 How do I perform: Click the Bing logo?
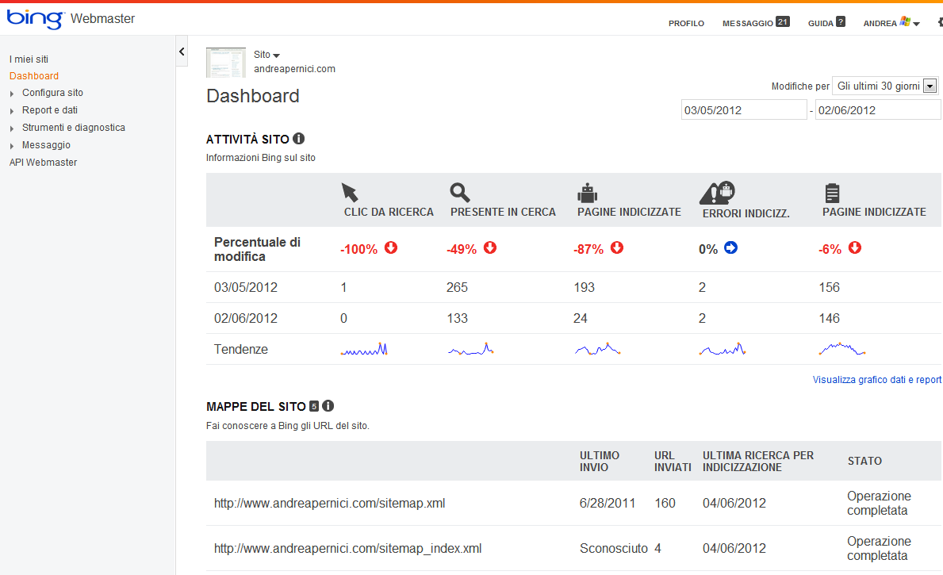[x=35, y=19]
